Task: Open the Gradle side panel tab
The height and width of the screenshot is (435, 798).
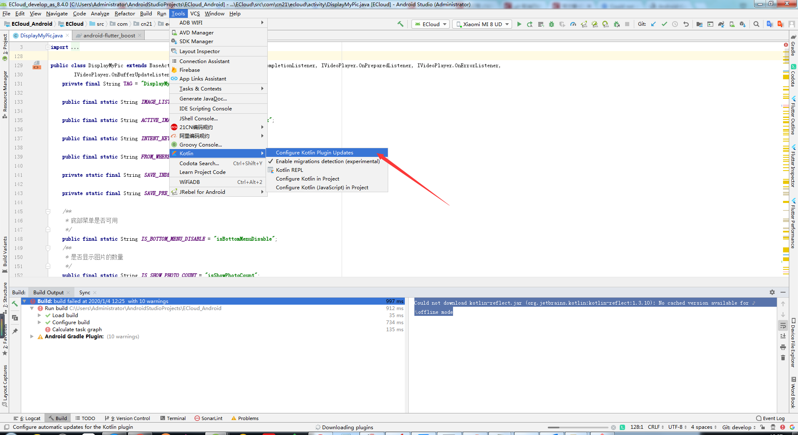Action: [x=793, y=46]
